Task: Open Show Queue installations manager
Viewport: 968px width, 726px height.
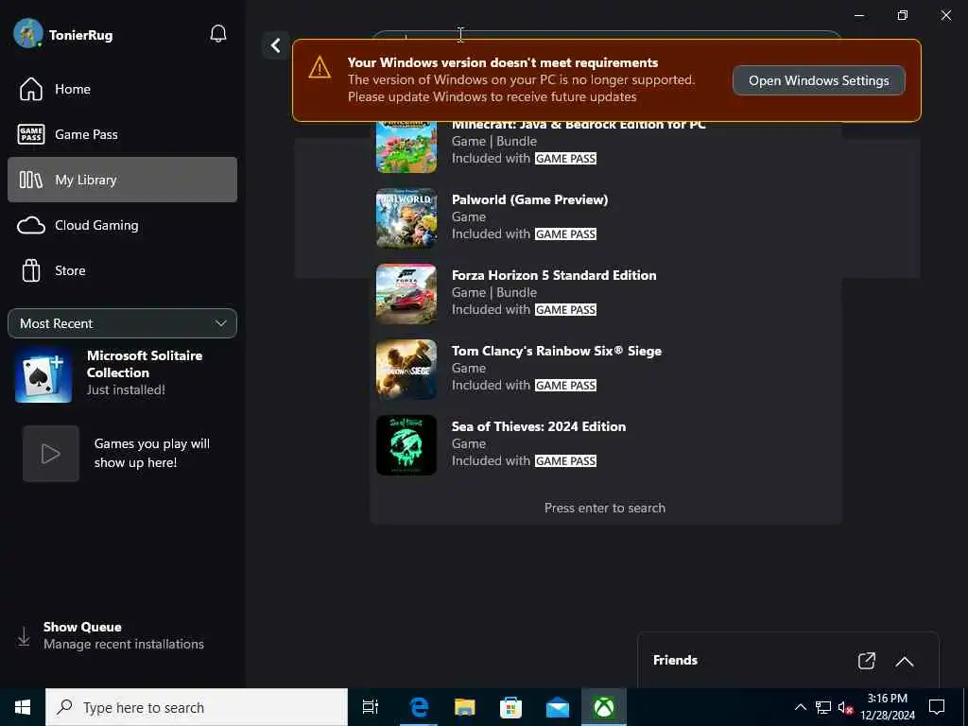Action: coord(122,635)
